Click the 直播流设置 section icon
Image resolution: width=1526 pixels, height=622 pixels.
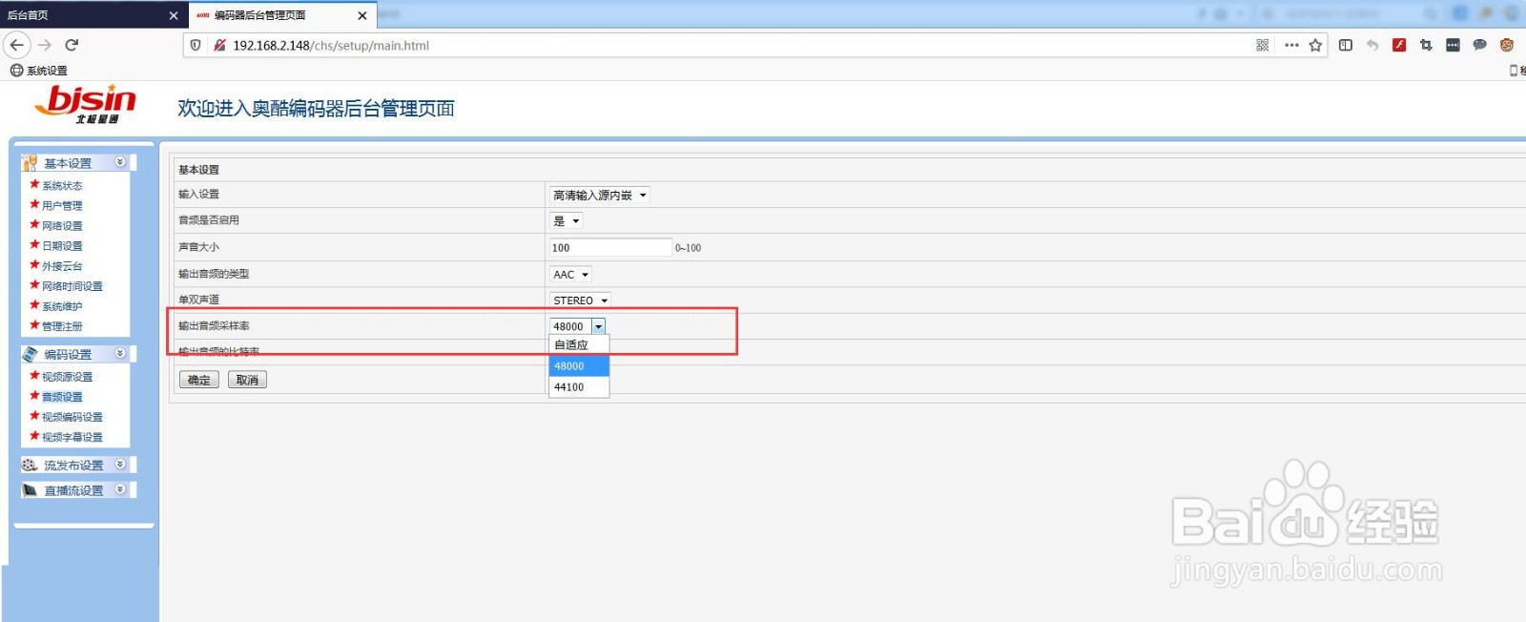pos(30,489)
